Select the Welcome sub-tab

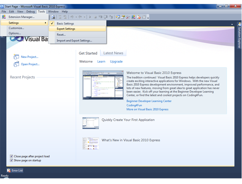[86, 61]
